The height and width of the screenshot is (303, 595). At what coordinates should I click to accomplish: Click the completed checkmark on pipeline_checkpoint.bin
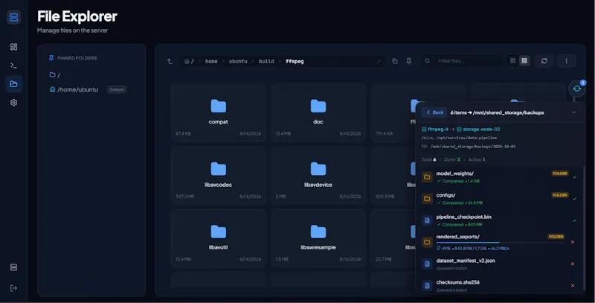(574, 220)
